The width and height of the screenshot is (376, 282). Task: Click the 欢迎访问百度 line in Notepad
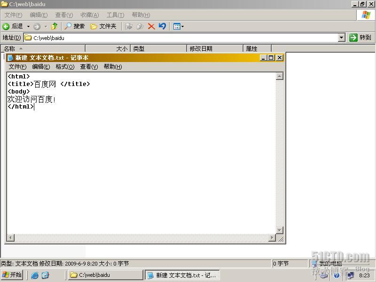coord(31,99)
